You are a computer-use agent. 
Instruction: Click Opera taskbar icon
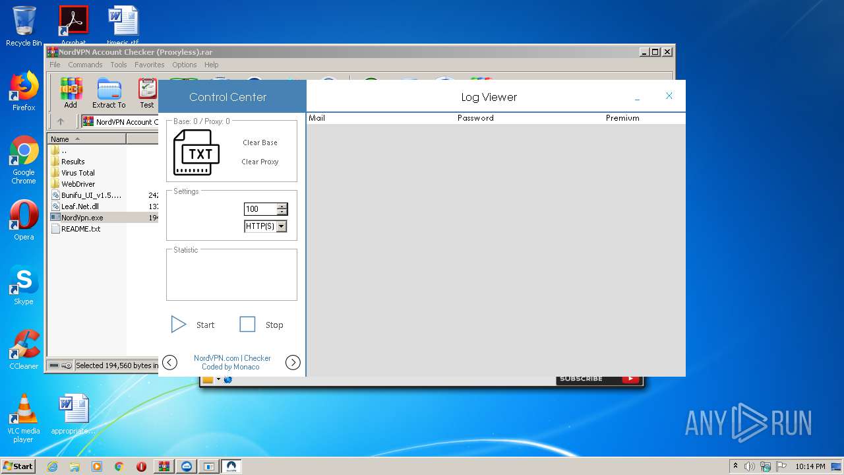pyautogui.click(x=141, y=466)
